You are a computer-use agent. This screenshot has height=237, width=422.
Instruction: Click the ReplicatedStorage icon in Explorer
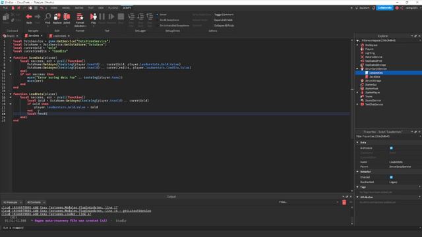[x=362, y=65]
